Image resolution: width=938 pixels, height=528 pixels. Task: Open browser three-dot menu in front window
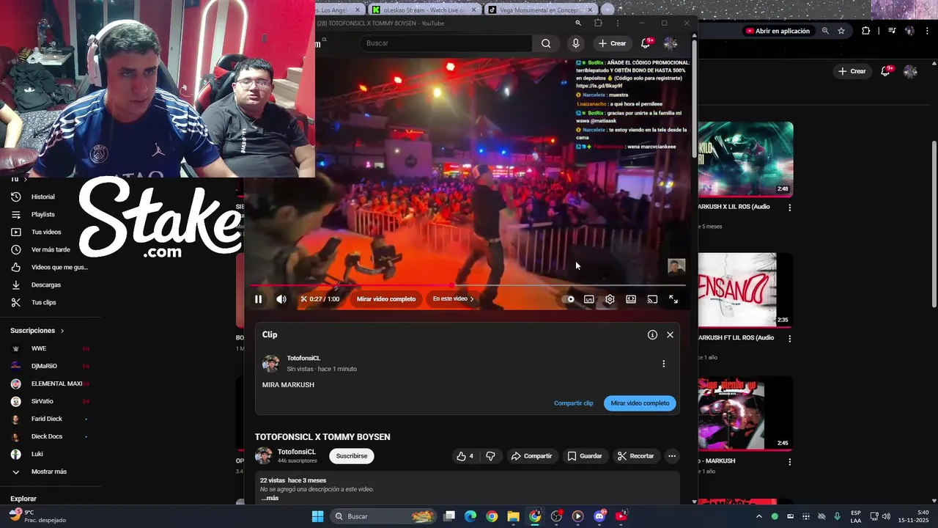click(x=617, y=23)
